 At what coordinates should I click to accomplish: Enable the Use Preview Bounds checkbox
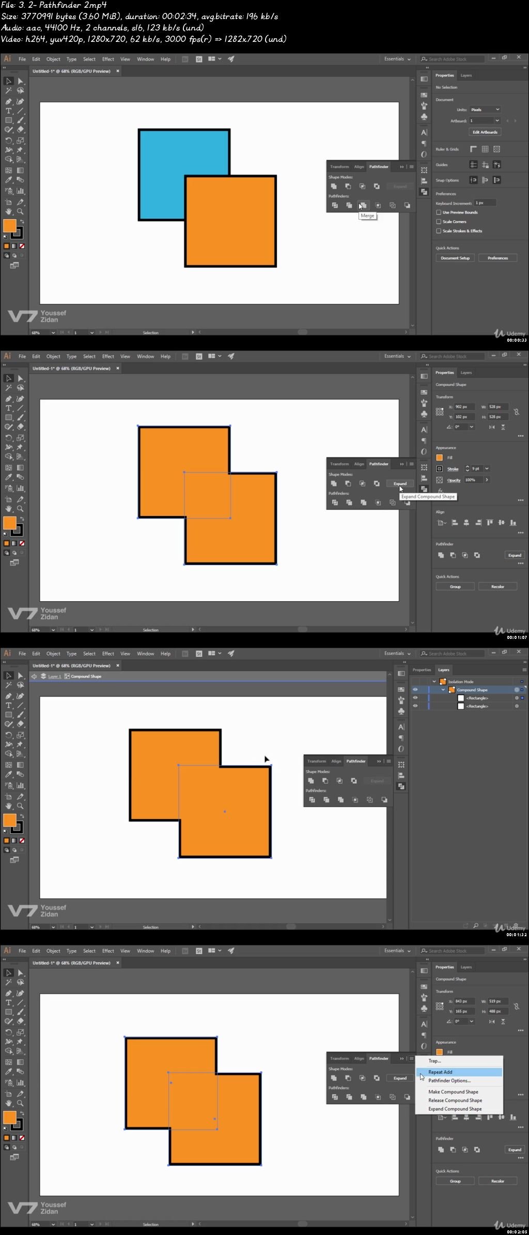439,212
